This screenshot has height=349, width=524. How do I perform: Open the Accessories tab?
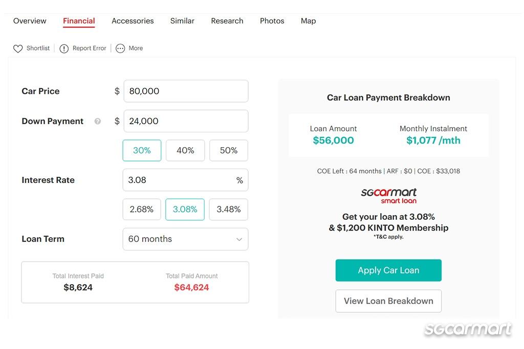tap(133, 20)
